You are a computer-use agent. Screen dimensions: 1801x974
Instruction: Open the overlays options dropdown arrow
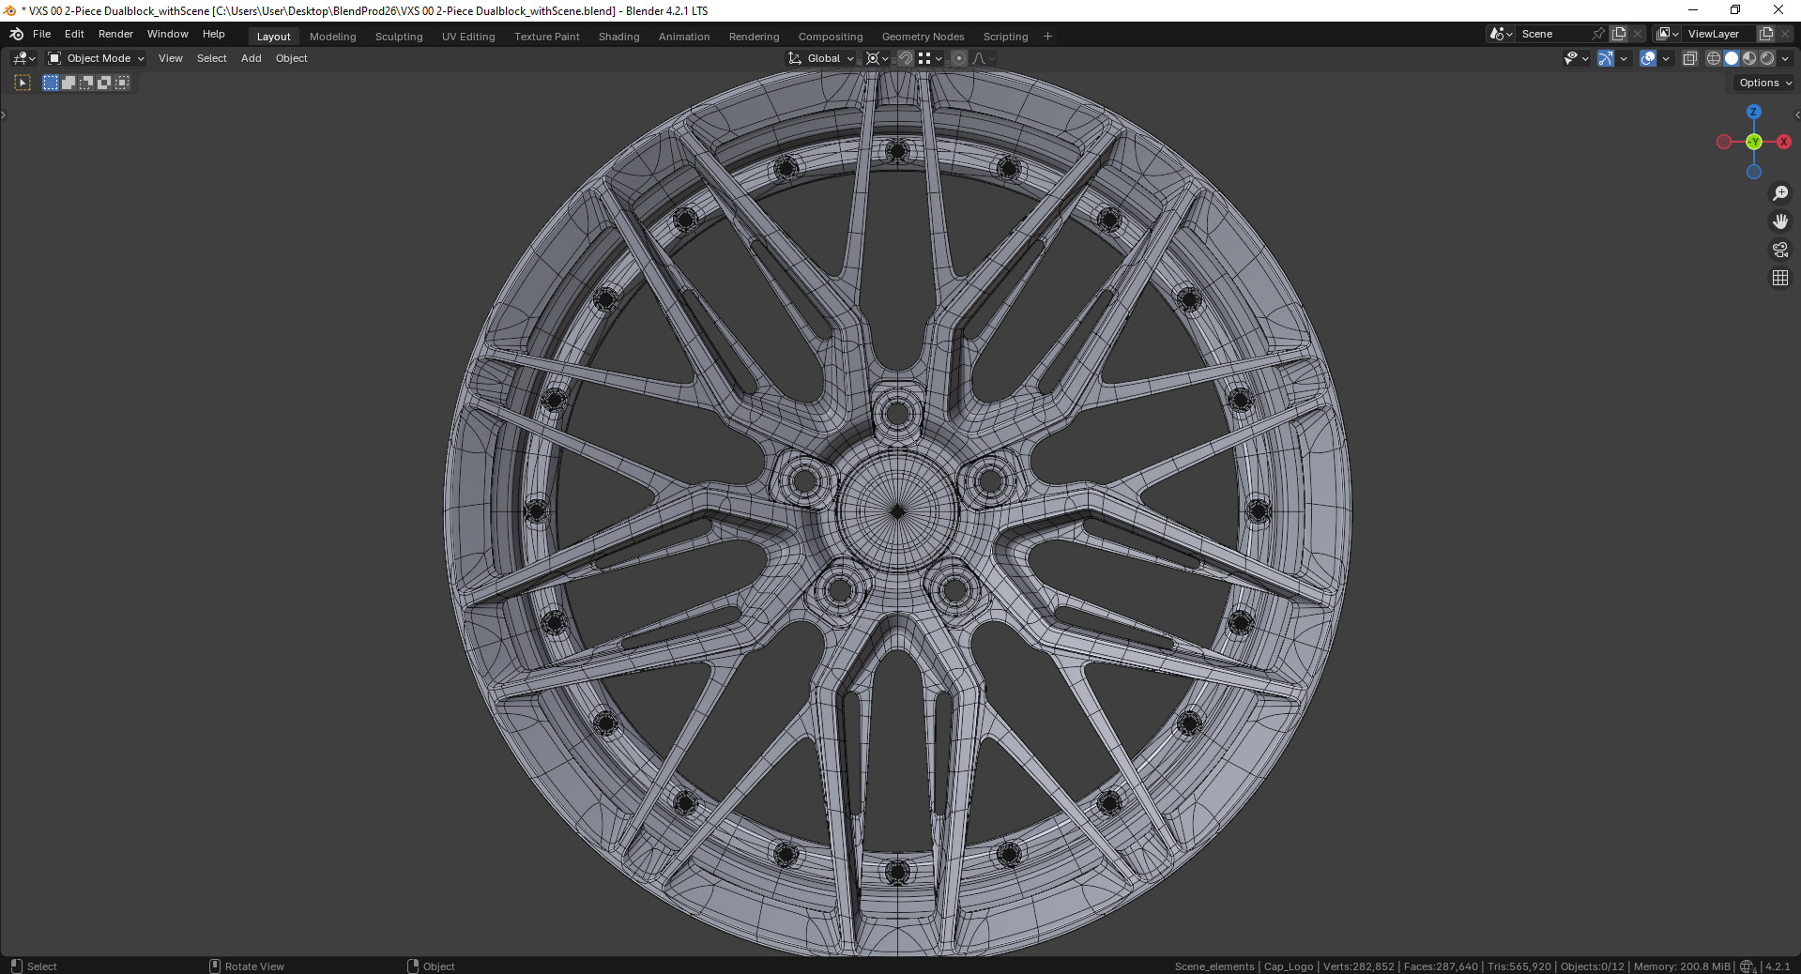1666,58
